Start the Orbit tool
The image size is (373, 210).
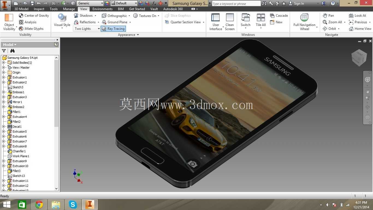click(330, 29)
